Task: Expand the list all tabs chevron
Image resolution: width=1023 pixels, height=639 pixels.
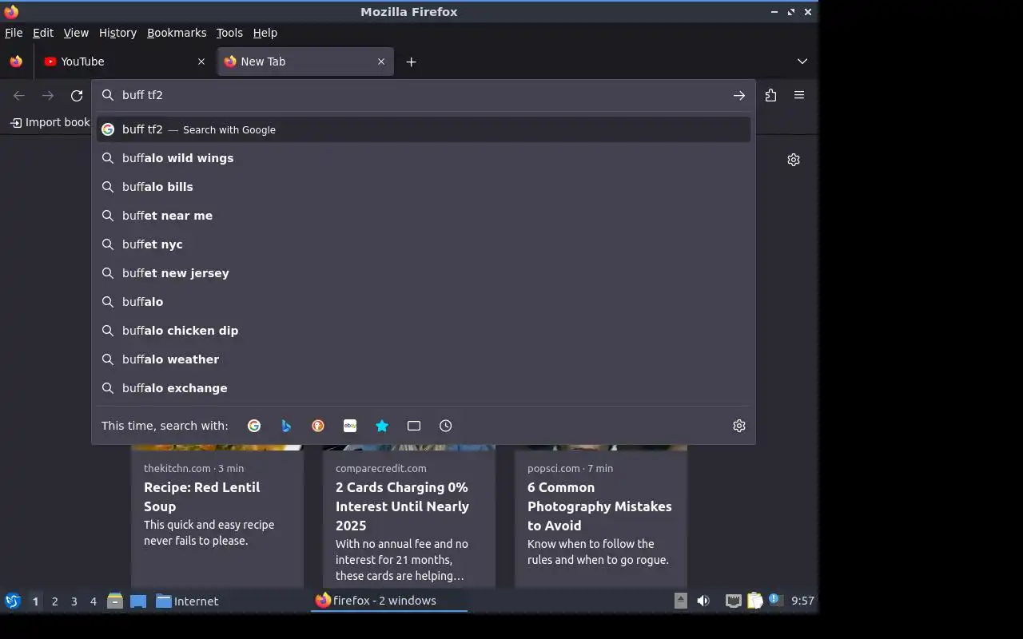Action: [802, 62]
